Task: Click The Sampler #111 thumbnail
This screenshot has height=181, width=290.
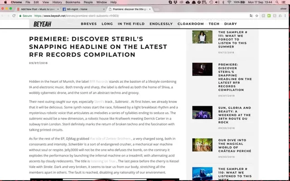Action: 202,37
